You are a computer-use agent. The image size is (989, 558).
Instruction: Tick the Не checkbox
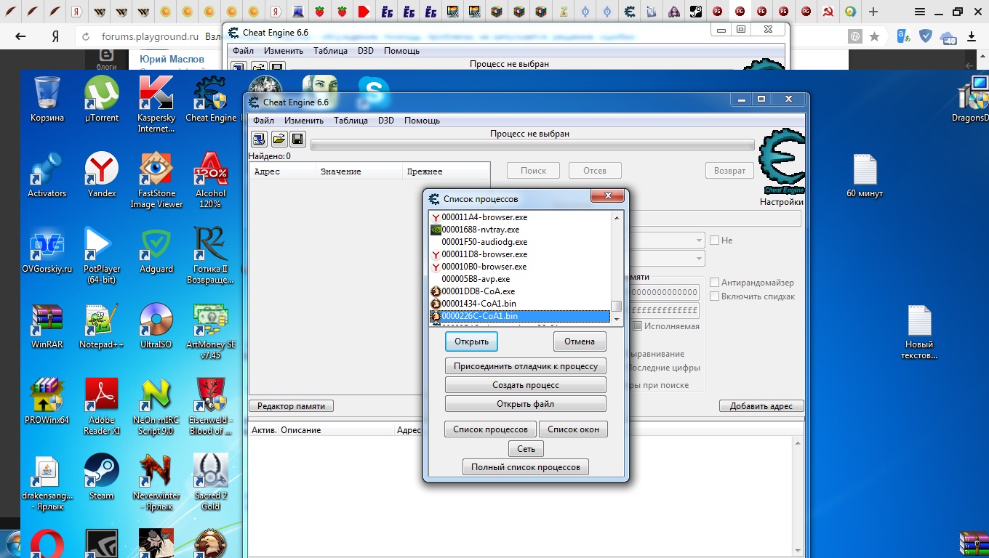click(715, 240)
